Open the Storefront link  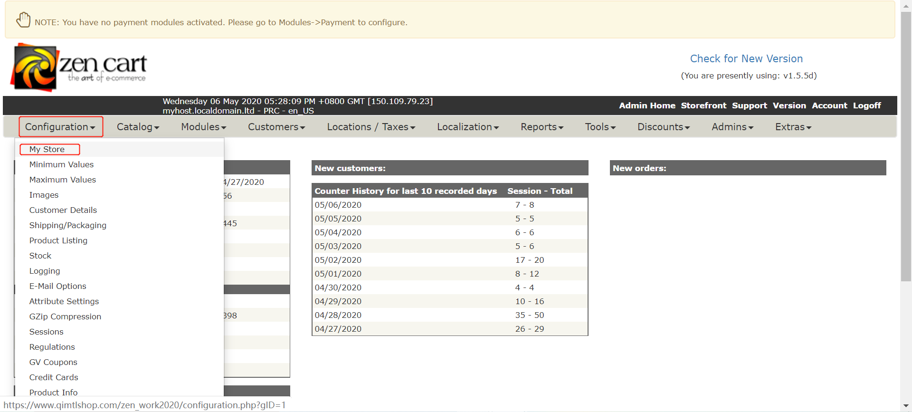coord(703,105)
